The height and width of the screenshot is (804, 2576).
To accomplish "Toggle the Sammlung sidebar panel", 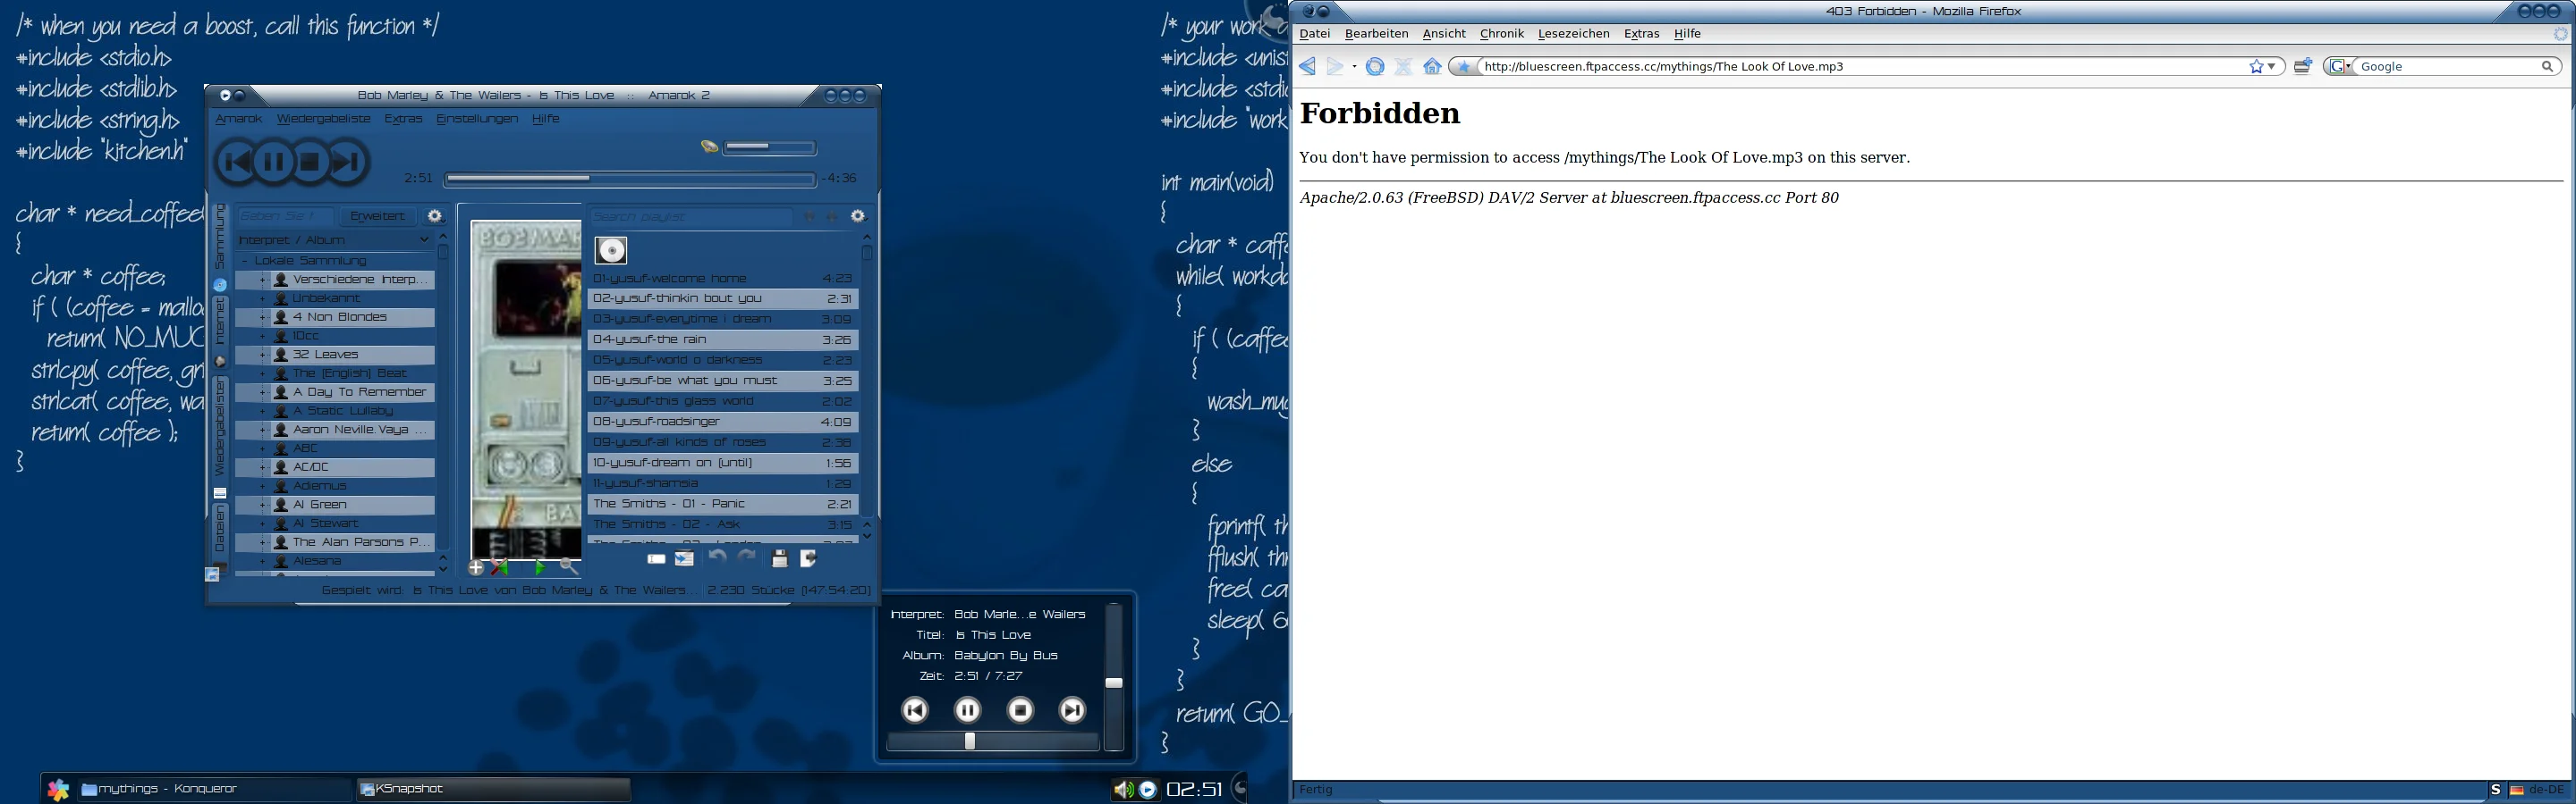I will (x=220, y=238).
